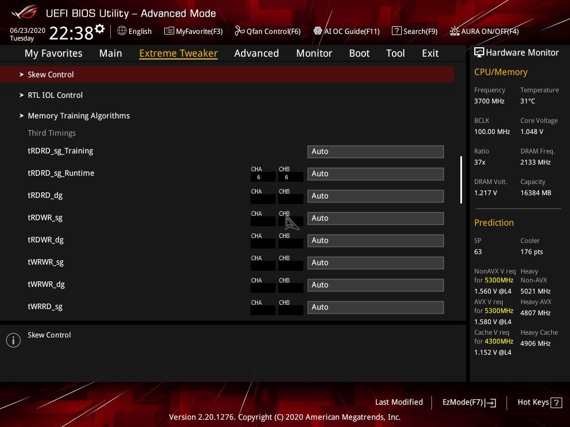
Task: Open tRDRD_sg_Runtime Auto field
Action: click(x=376, y=174)
